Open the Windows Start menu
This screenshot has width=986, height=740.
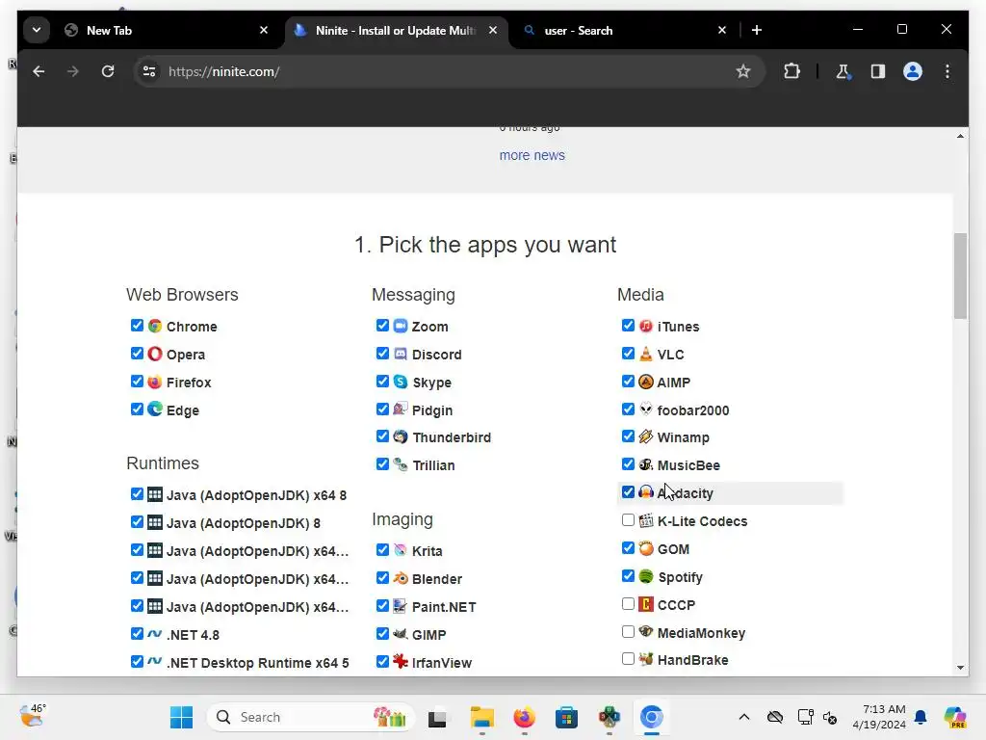point(182,717)
